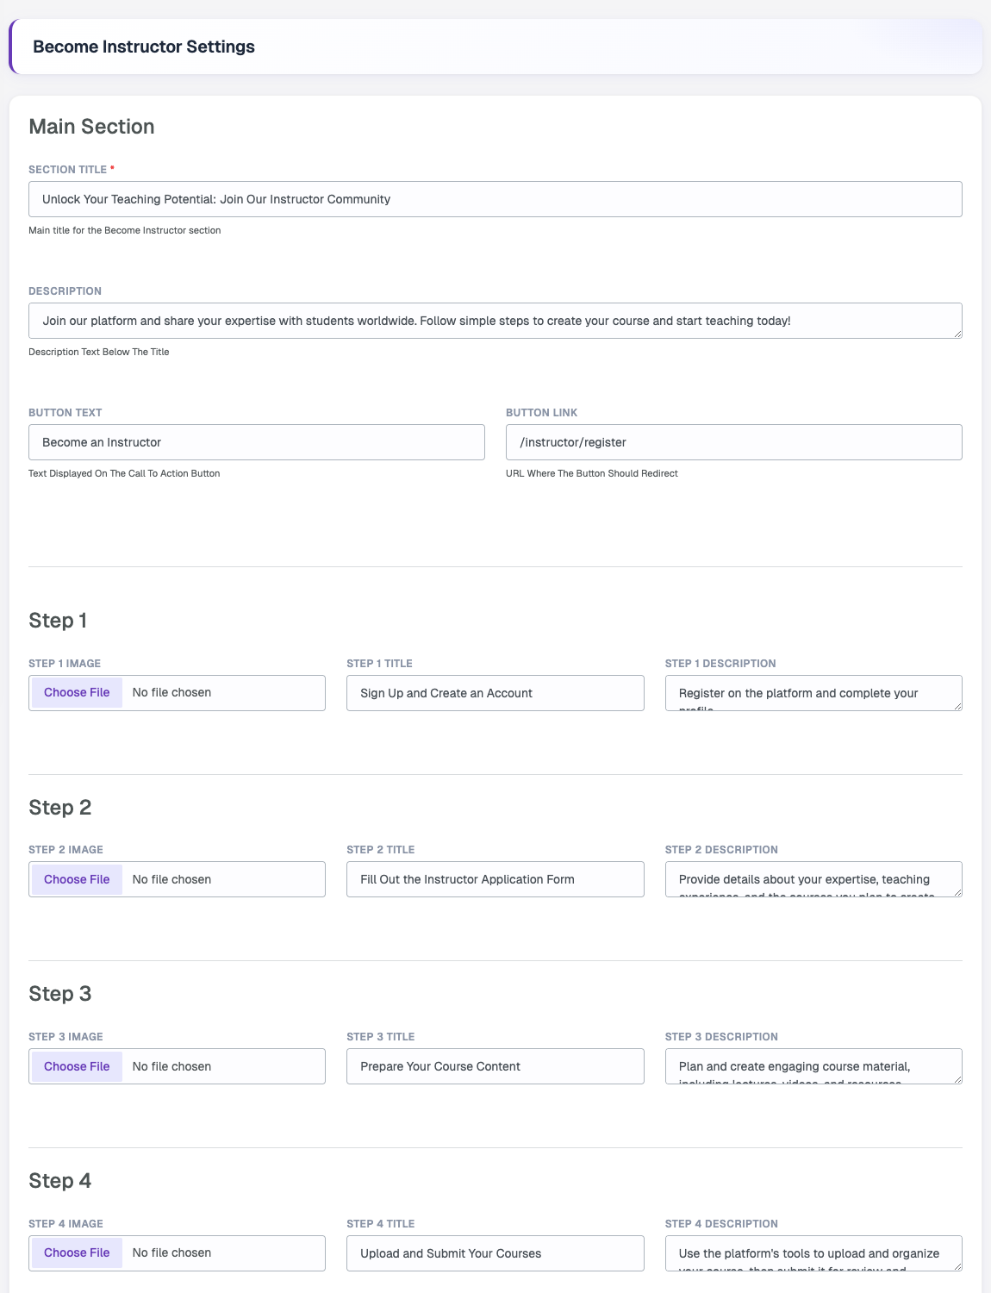Image resolution: width=991 pixels, height=1293 pixels.
Task: Select the "BUTTON LINK" label
Action: point(542,413)
